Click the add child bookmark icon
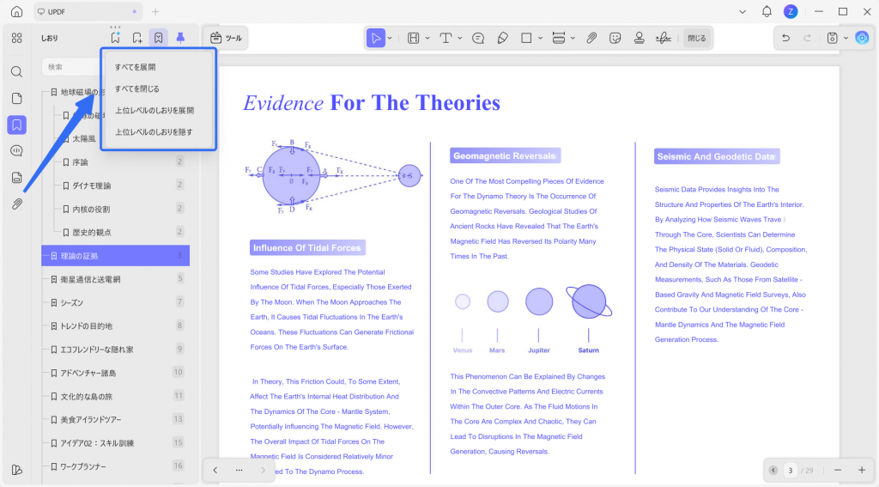 coord(137,38)
